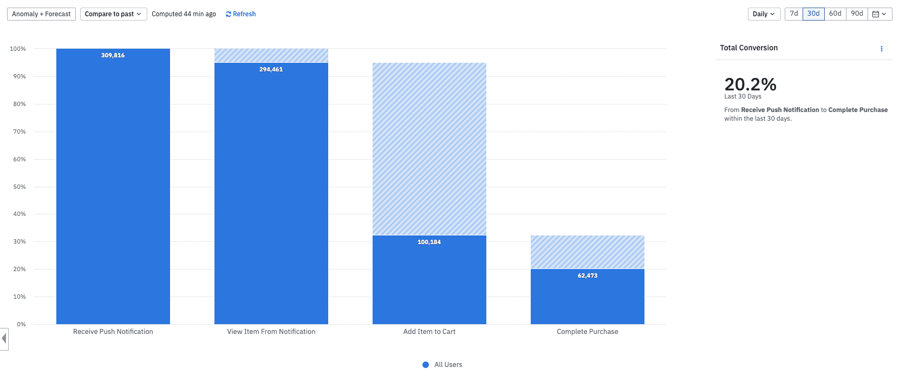Expand the left collapsed panel arrow

point(4,339)
